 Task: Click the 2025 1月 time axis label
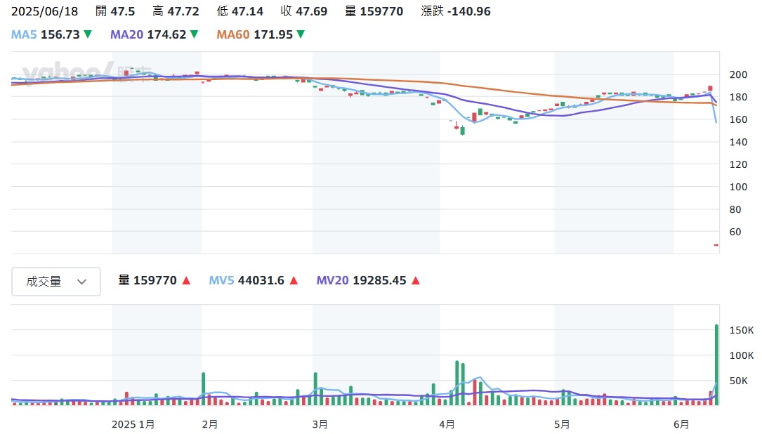(133, 424)
